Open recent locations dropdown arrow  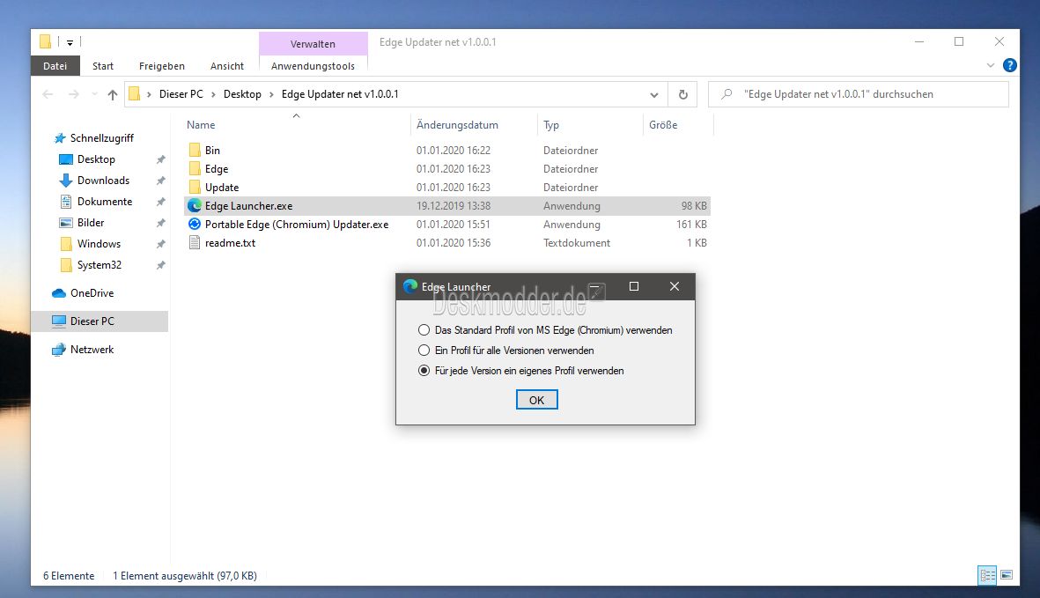pos(94,94)
